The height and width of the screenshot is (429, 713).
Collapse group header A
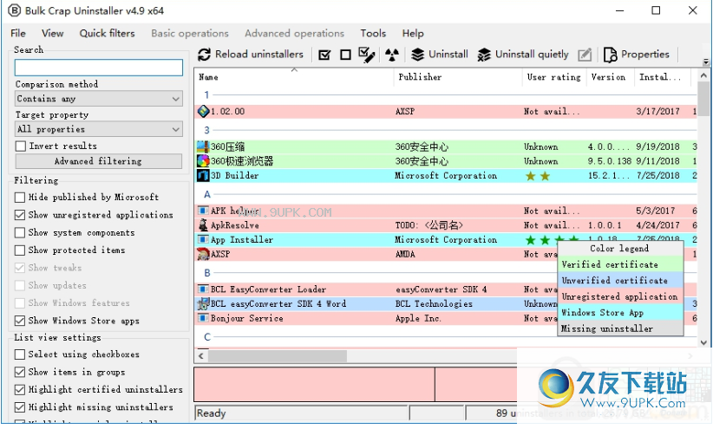click(x=207, y=194)
